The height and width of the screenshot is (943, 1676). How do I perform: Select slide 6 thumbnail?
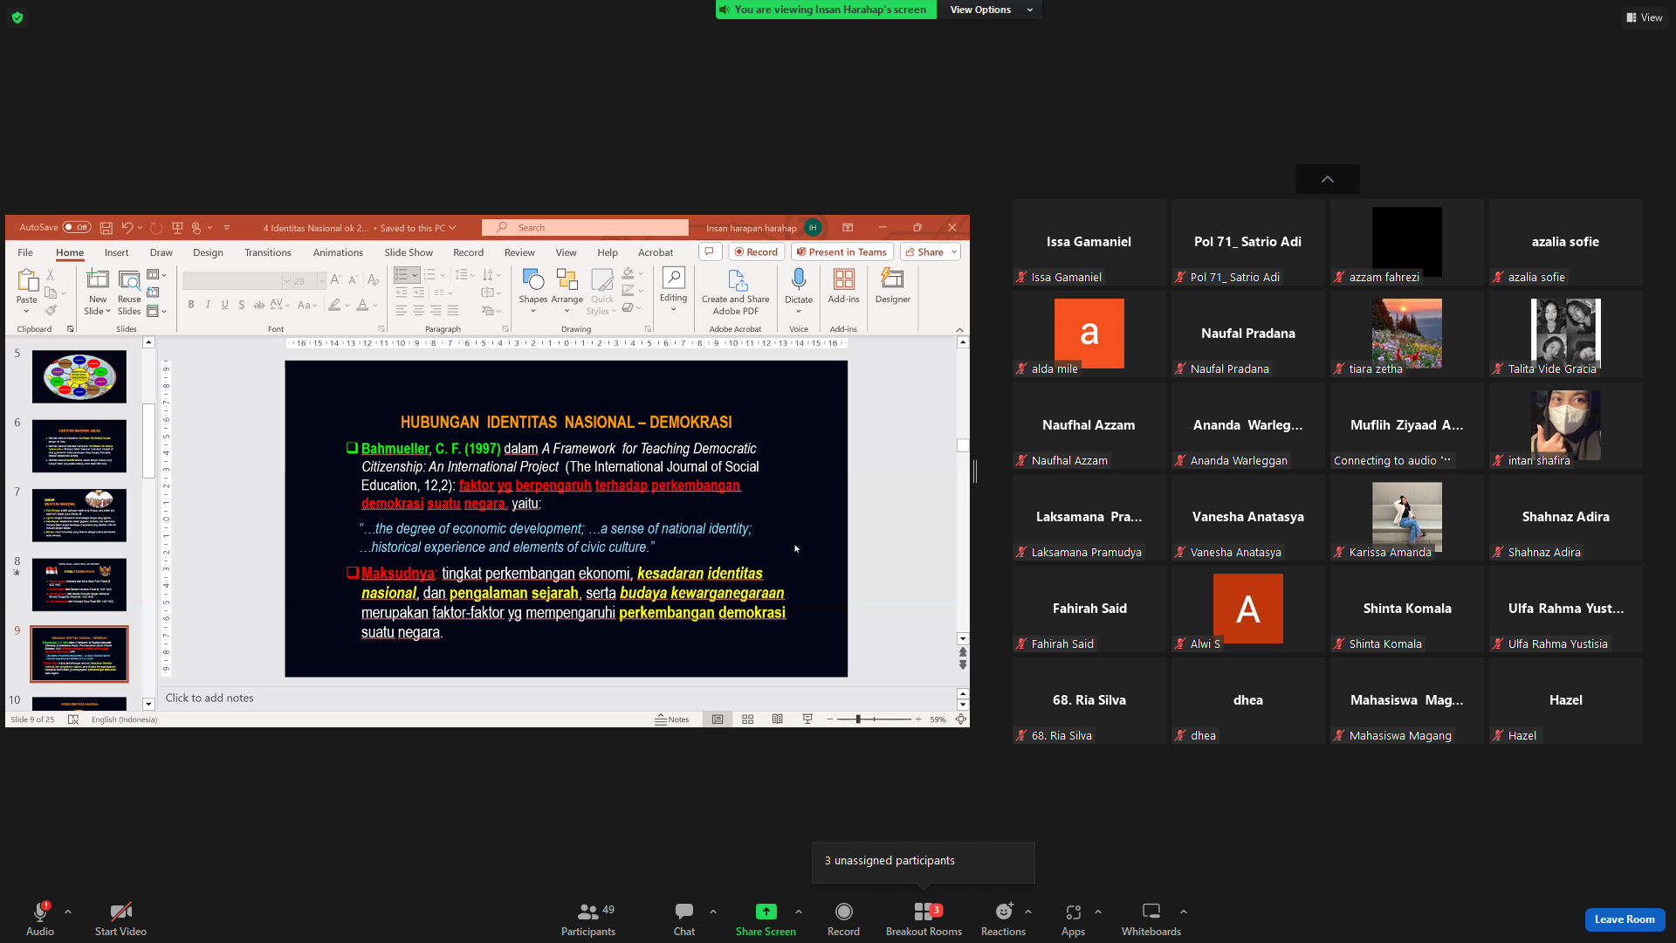click(x=79, y=446)
